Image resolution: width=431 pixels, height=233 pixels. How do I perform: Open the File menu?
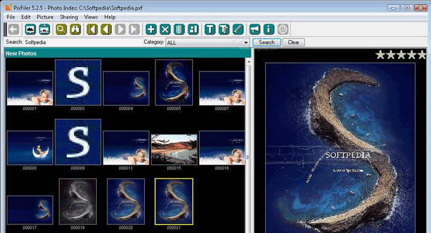click(11, 17)
